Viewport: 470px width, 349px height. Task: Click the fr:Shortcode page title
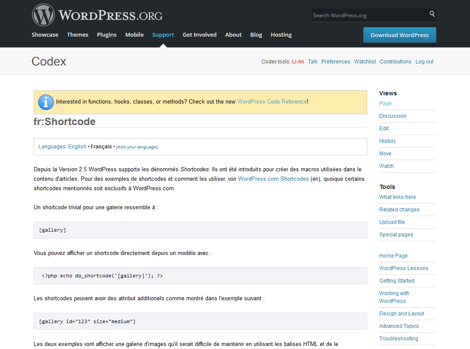tap(64, 122)
